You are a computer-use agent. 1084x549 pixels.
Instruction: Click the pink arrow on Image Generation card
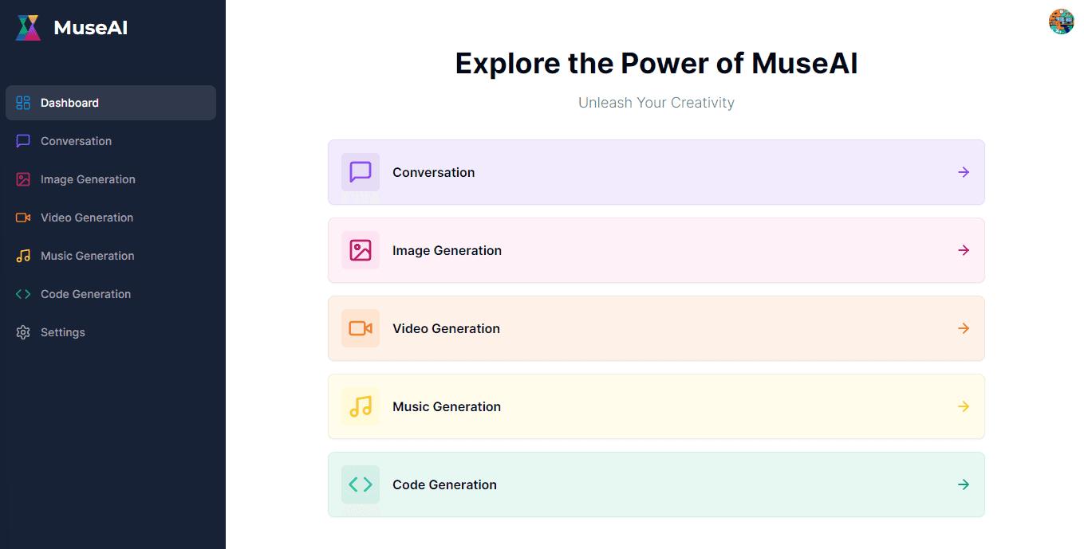[x=964, y=250]
